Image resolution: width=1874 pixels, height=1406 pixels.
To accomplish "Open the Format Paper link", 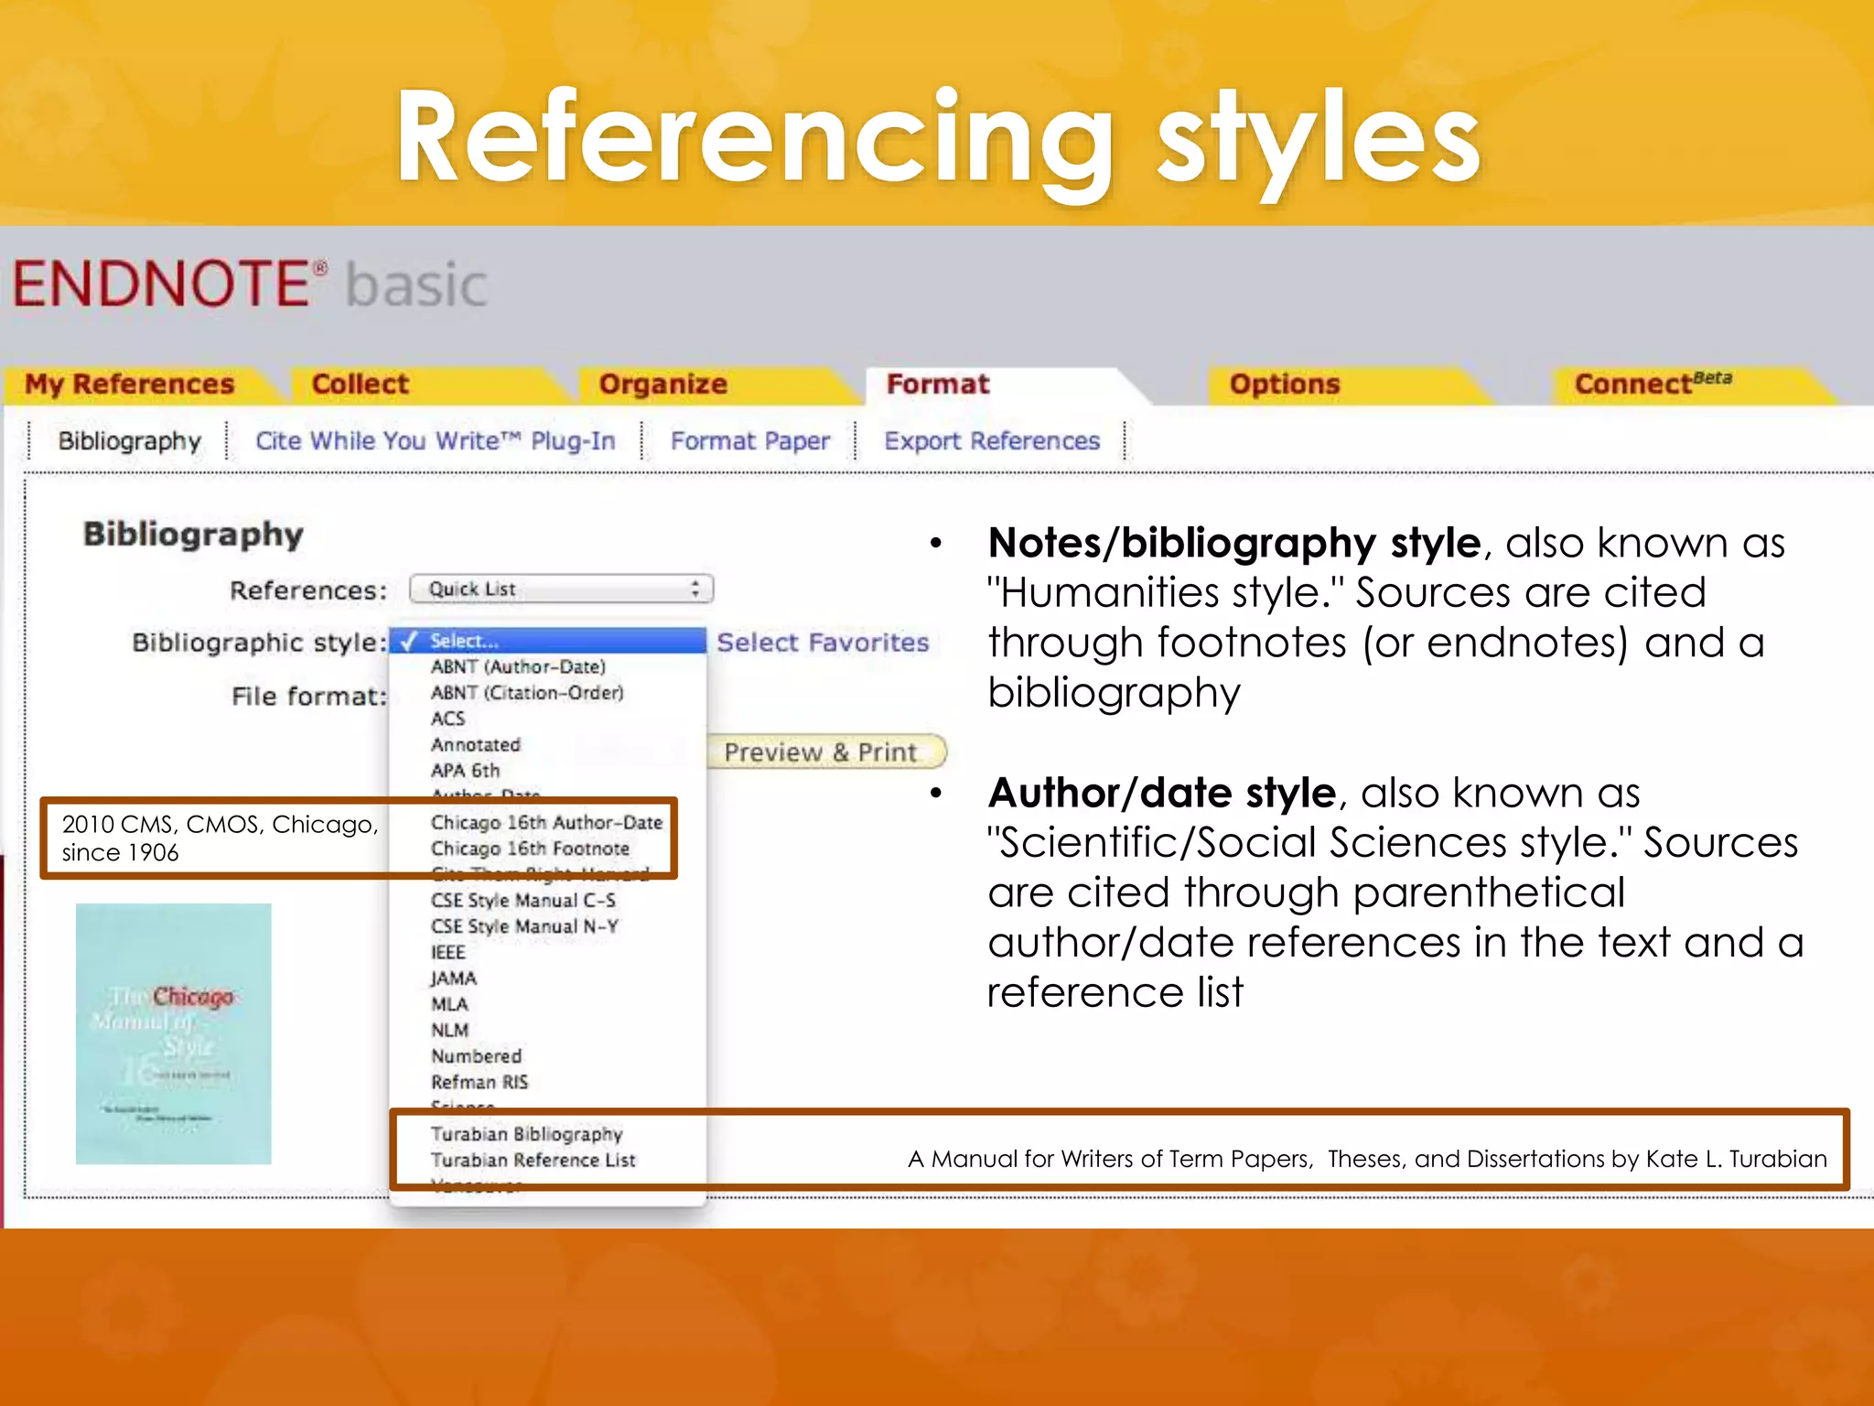I will (x=750, y=441).
